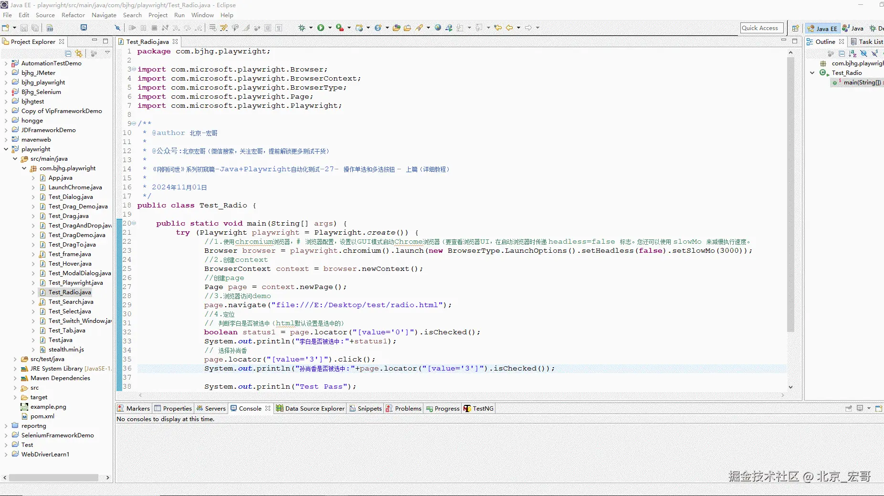Collapse the playwright project node
Viewport: 884px width, 496px height.
(6, 149)
